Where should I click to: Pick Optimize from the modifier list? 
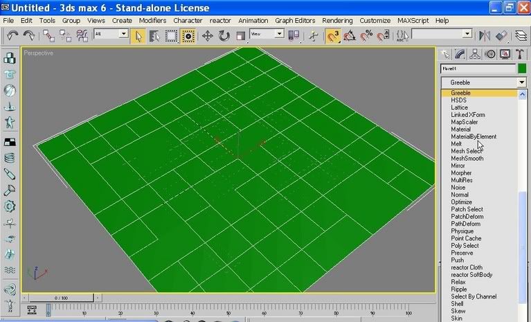[461, 202]
